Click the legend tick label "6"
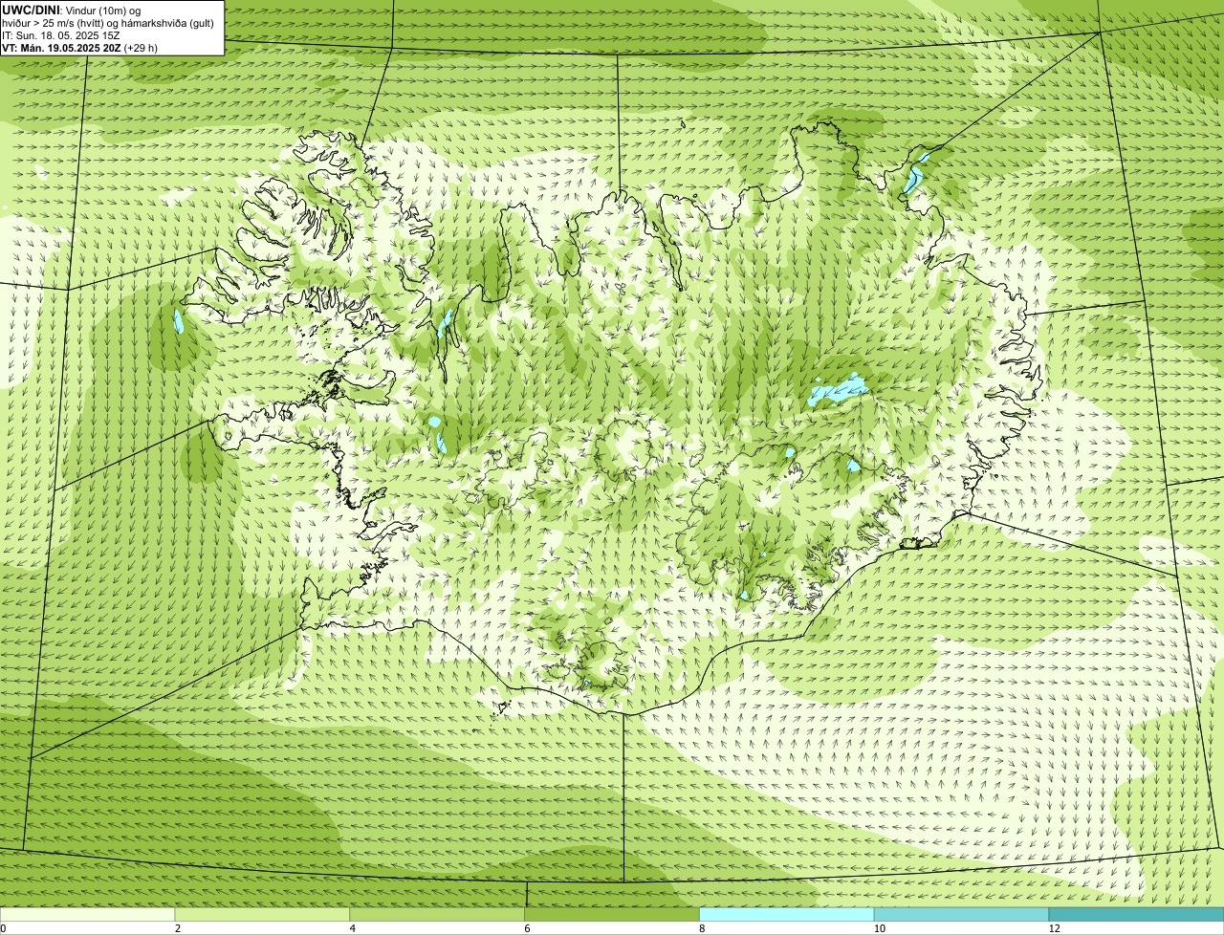The image size is (1224, 935). point(527,928)
